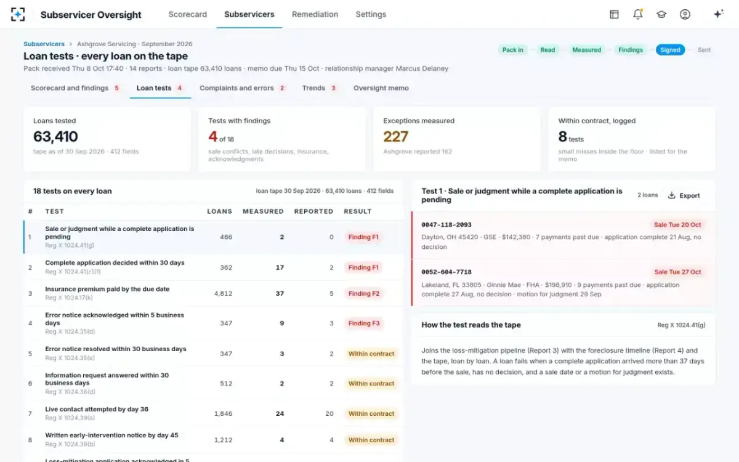Select the Findings stage pill

click(x=631, y=50)
